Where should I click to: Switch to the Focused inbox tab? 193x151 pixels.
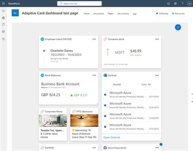pos(117,85)
